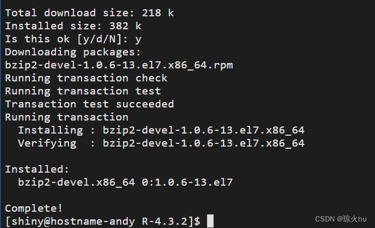375x228 pixels.
Task: Click the typed "y" confirmation answer
Action: [138, 39]
